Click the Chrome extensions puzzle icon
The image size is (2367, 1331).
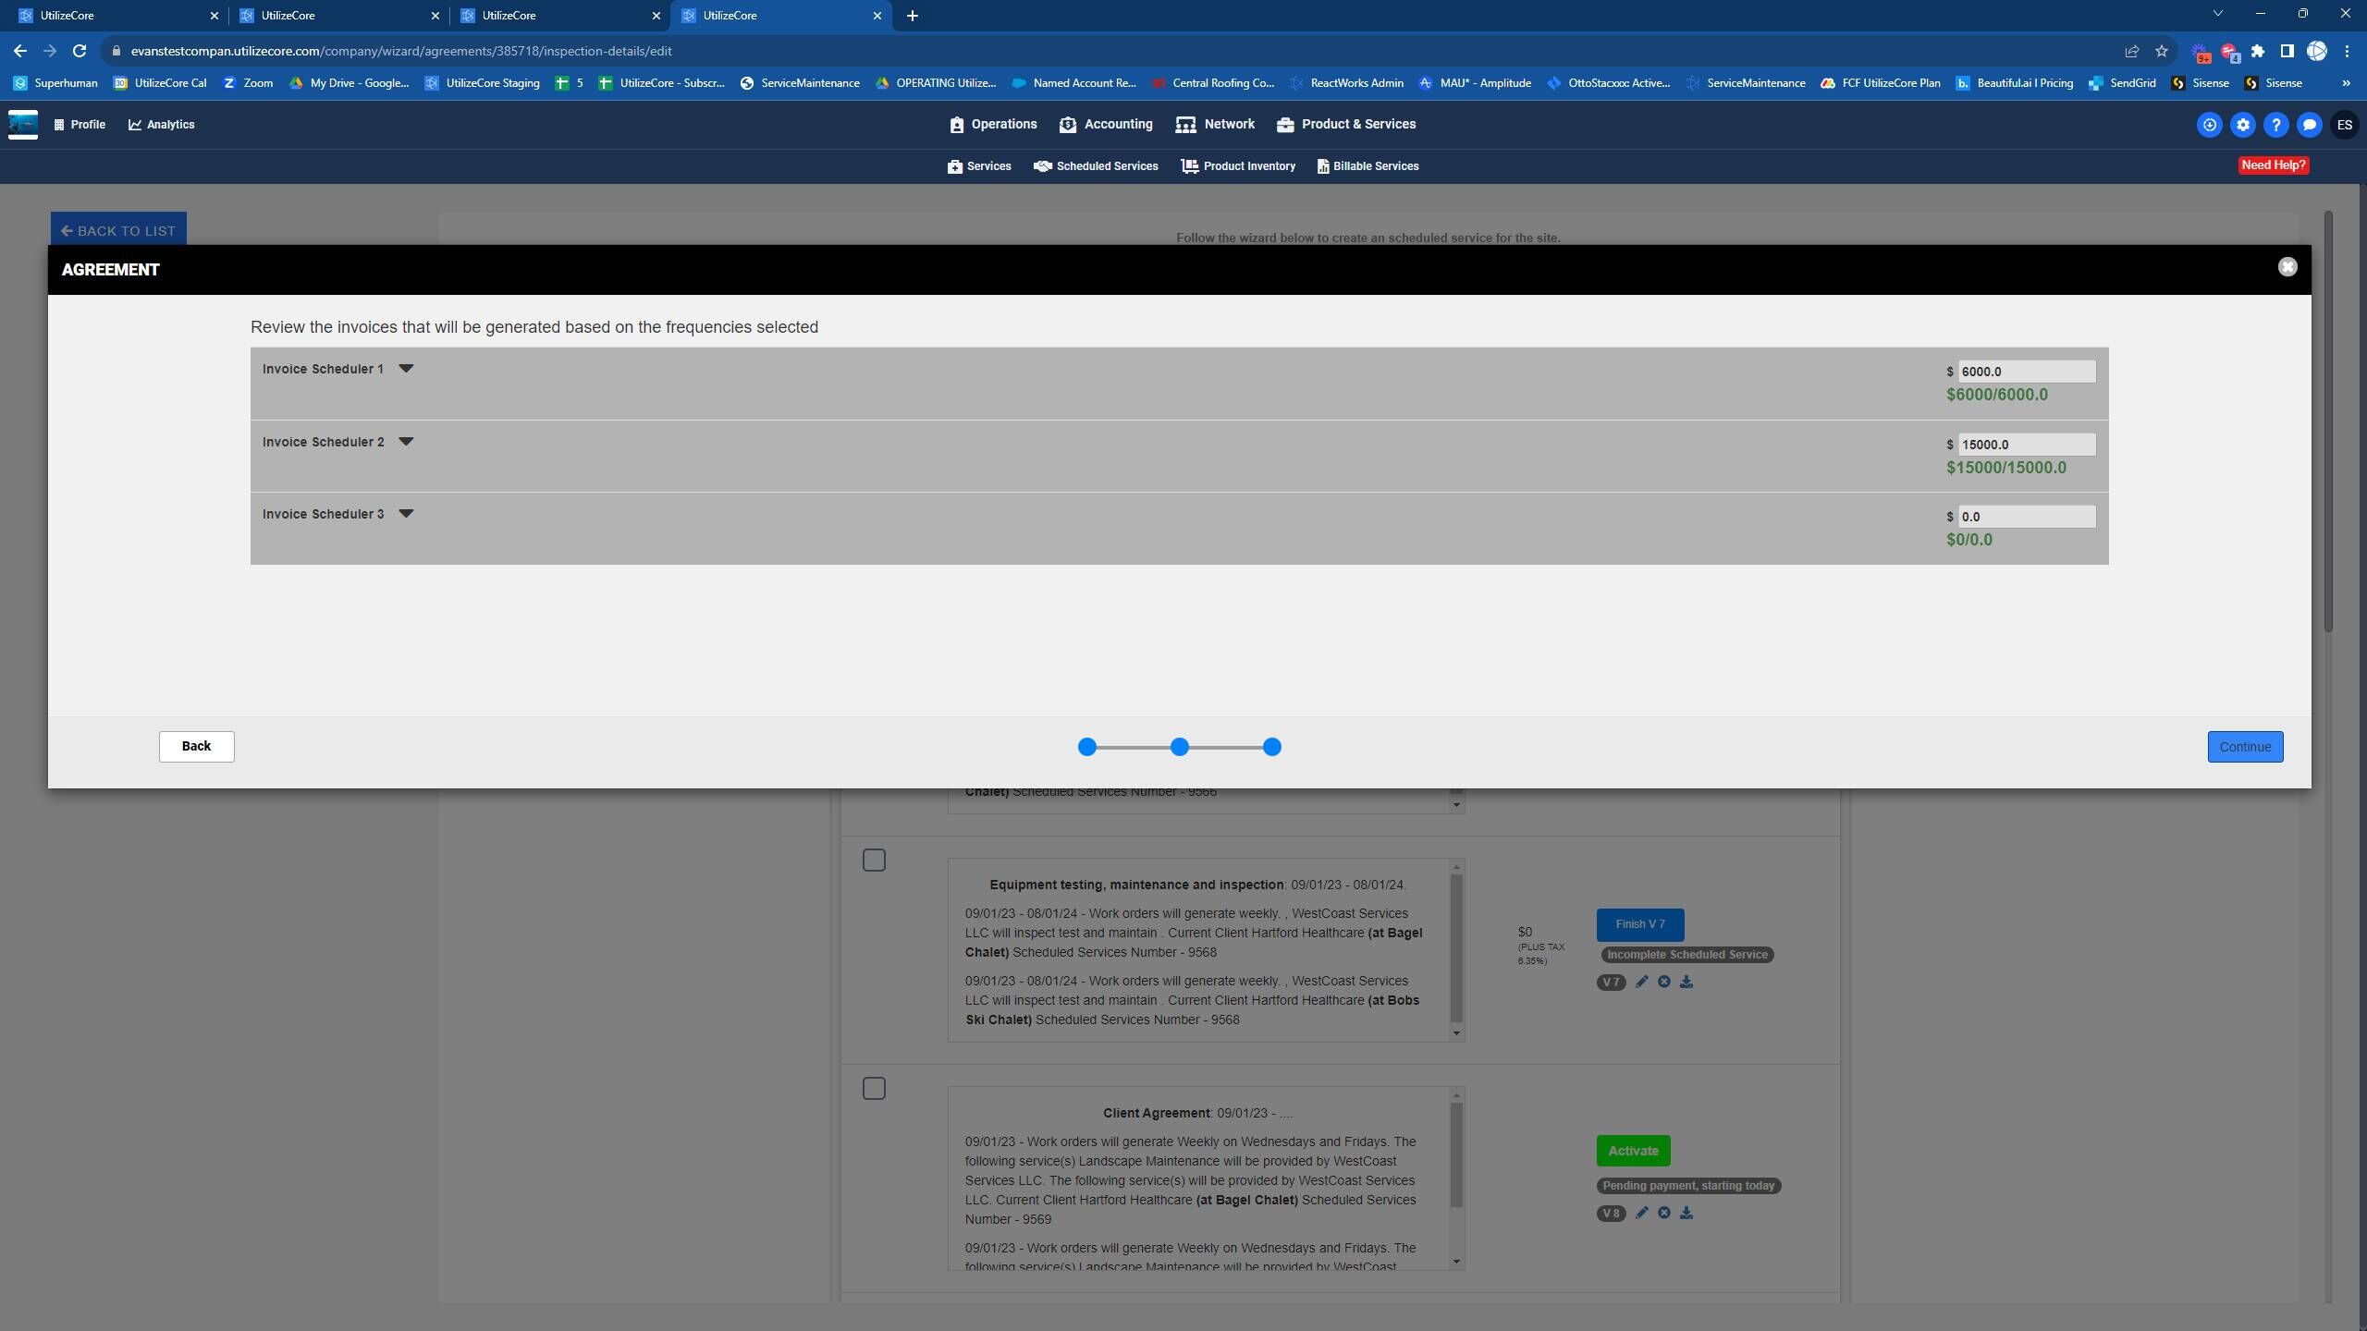point(2257,51)
